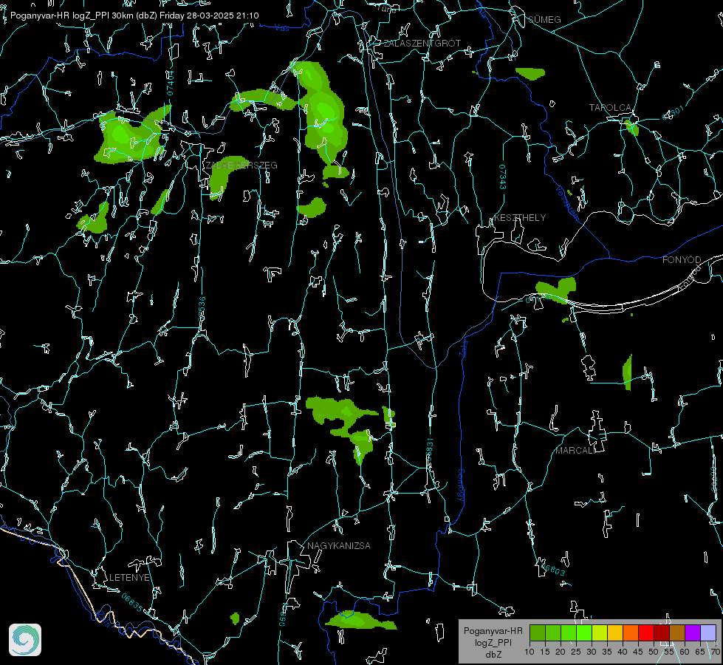
Task: Click the legend scale value 70
Action: tap(716, 652)
